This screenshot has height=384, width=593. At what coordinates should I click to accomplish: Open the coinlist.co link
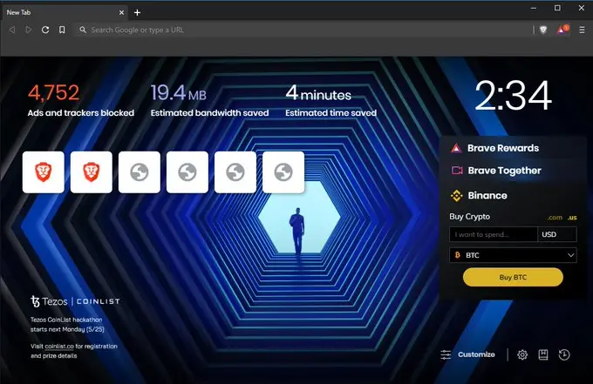point(59,347)
